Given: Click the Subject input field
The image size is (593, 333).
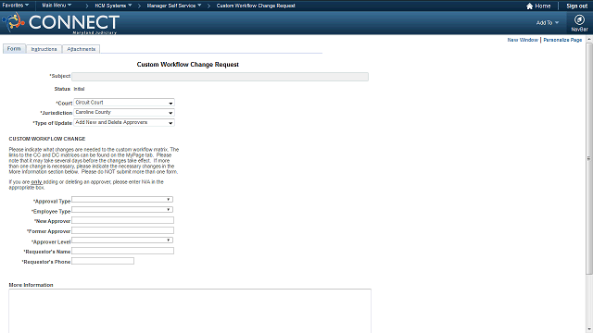Looking at the screenshot, I should pos(221,77).
